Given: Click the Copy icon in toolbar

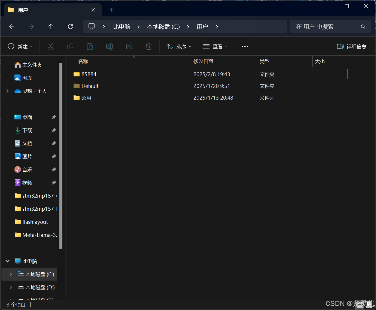Looking at the screenshot, I should coord(70,46).
